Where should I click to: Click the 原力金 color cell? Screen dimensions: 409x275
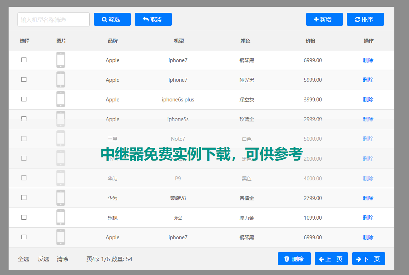pyautogui.click(x=247, y=218)
